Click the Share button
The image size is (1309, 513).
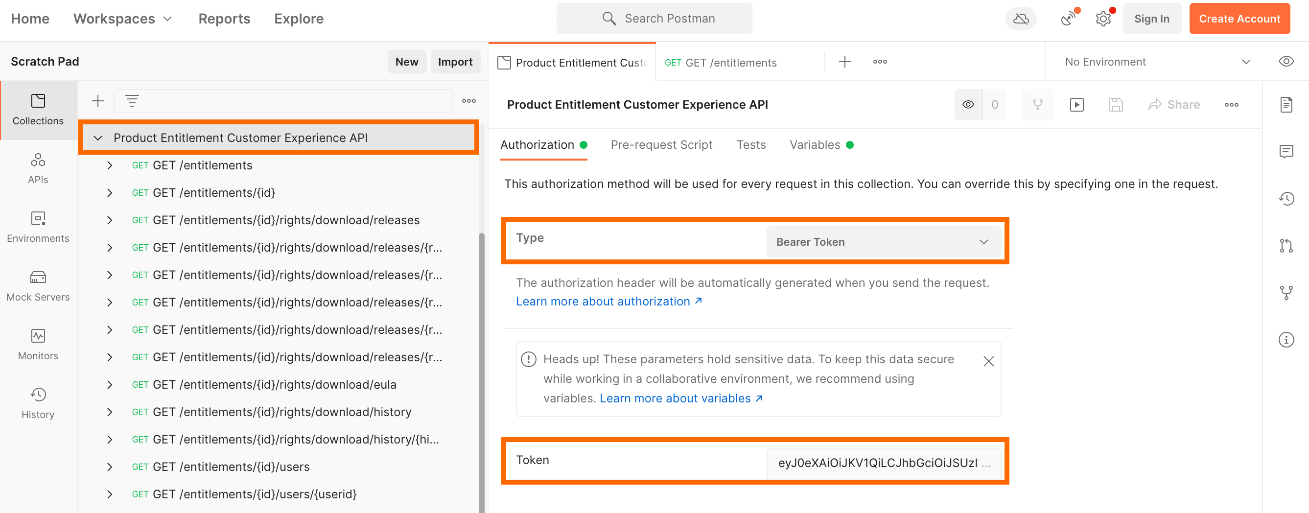[1174, 105]
